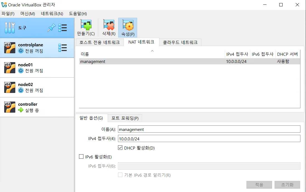Select the node02 machine entry
Image resolution: width=306 pixels, height=192 pixels.
(x=37, y=87)
